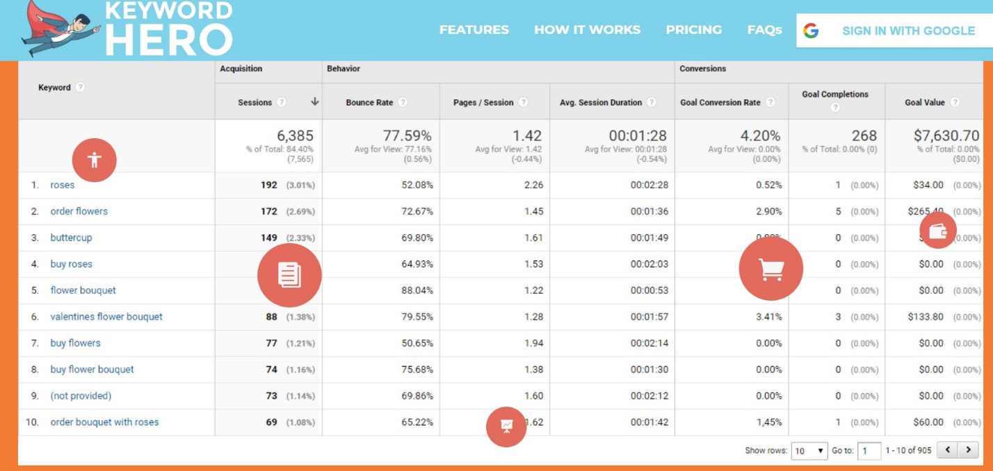Open the 'roses' keyword link
The width and height of the screenshot is (993, 471).
point(63,185)
